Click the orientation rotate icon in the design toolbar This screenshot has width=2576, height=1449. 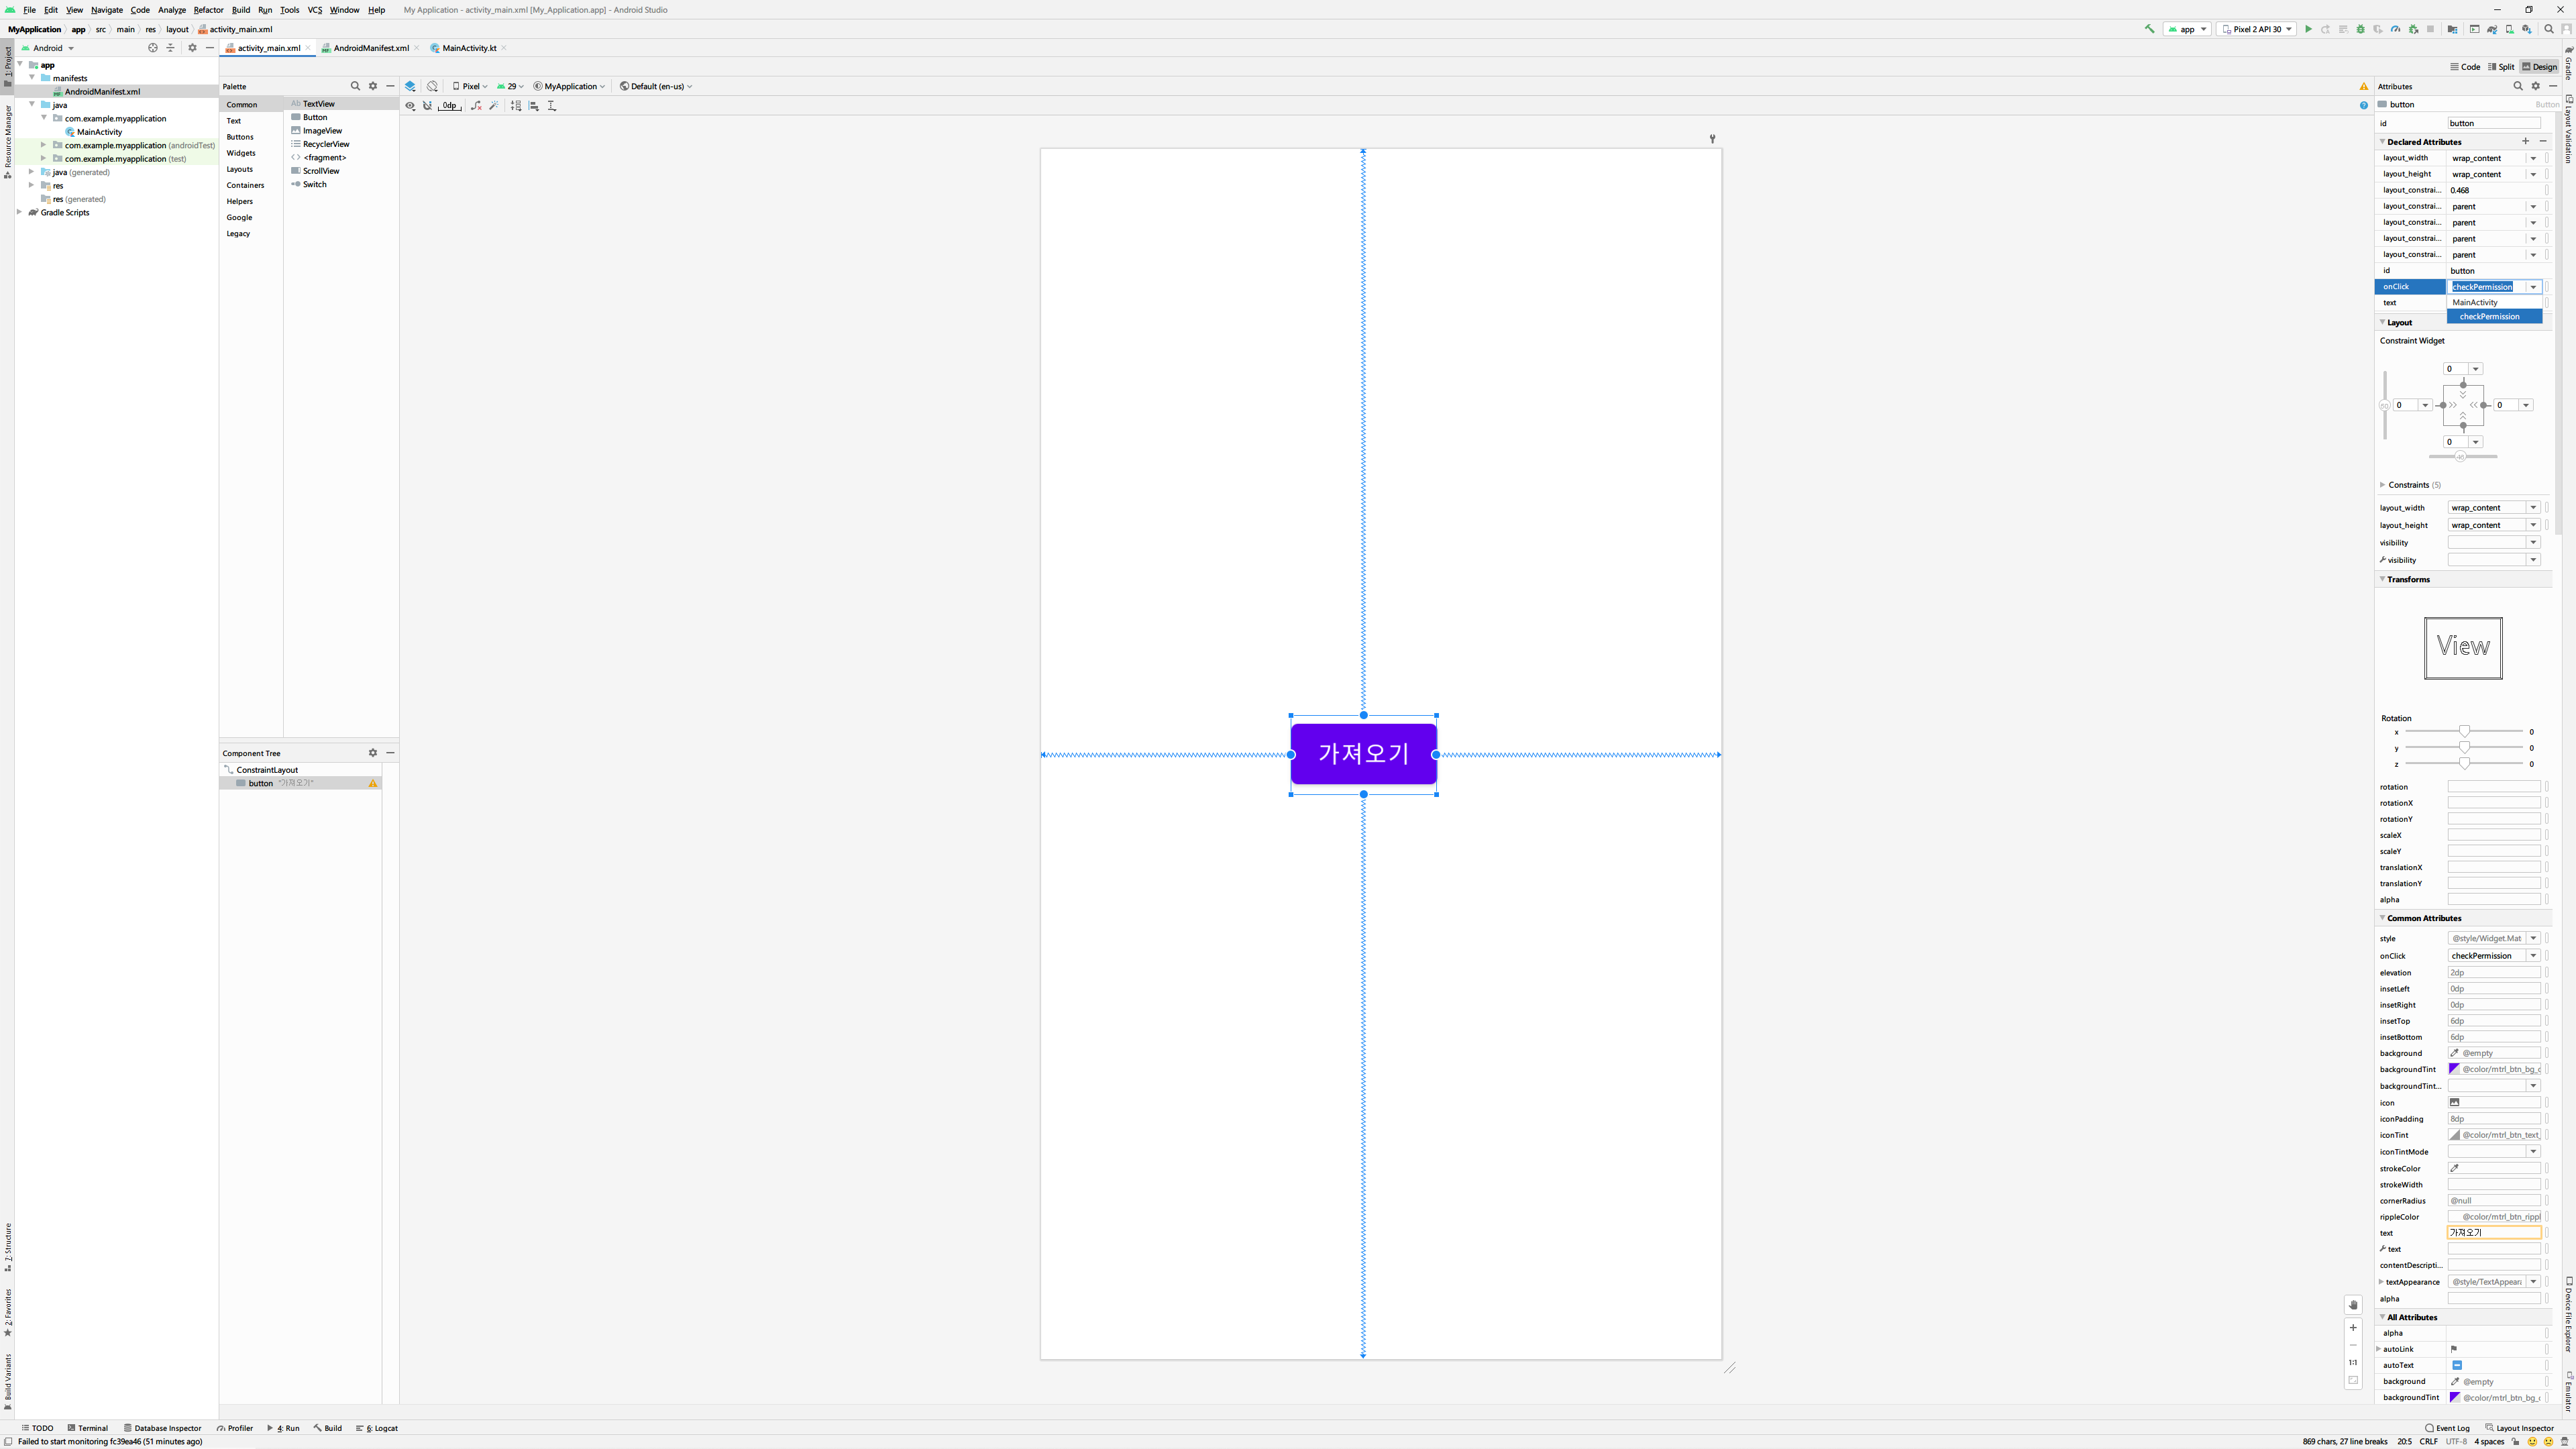(432, 86)
